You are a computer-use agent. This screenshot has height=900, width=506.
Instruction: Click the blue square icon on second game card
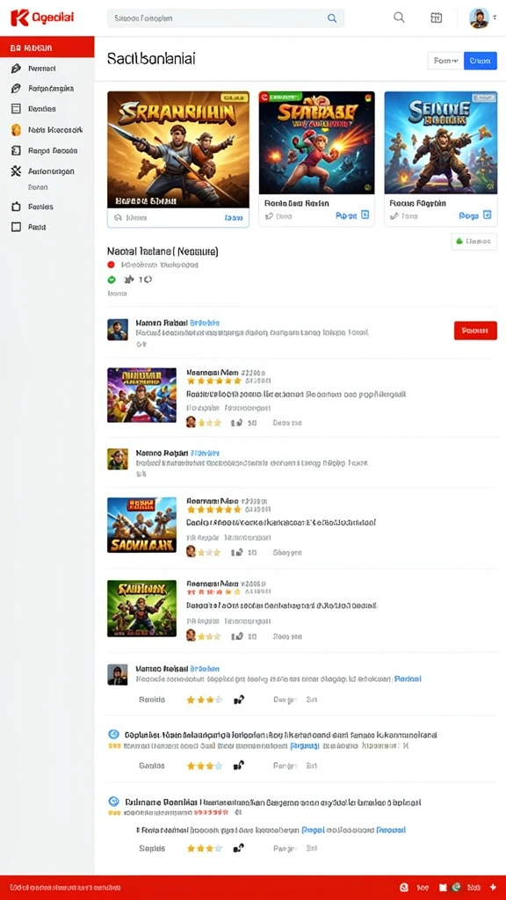coord(365,215)
